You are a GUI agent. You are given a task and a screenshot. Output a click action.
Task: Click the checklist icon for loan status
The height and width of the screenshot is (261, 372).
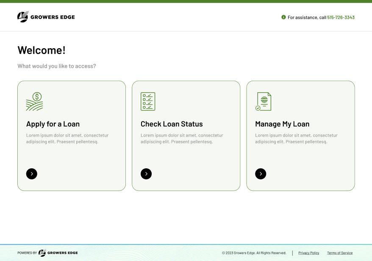point(148,102)
